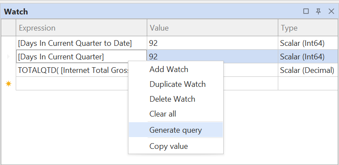Click the Expression column header
Viewport: 339px width, 165px height.
pyautogui.click(x=82, y=27)
